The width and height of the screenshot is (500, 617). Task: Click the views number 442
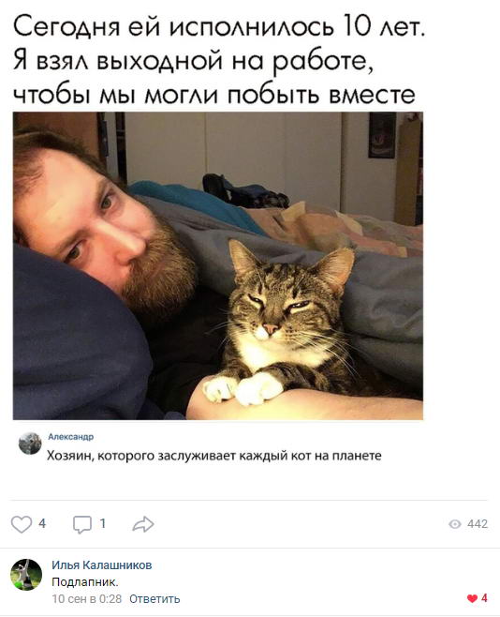[478, 524]
